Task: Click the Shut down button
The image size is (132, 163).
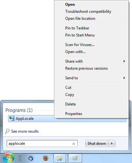Action: [x=97, y=144]
